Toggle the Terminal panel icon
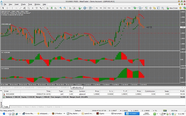This screenshot has width=186, height=116. [x=159, y=8]
